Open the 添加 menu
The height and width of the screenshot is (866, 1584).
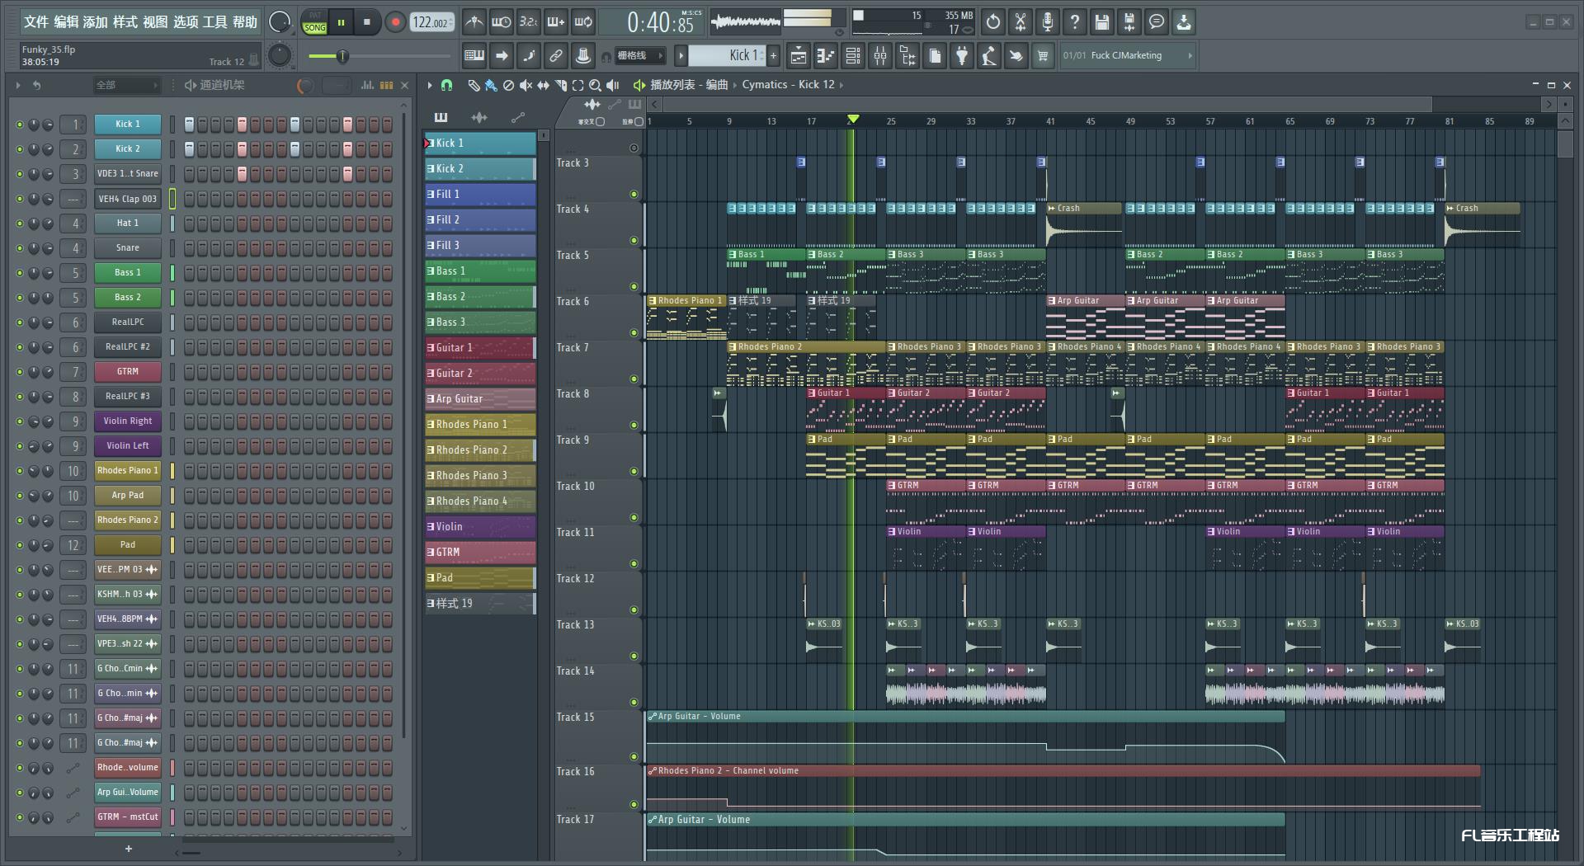[x=96, y=22]
